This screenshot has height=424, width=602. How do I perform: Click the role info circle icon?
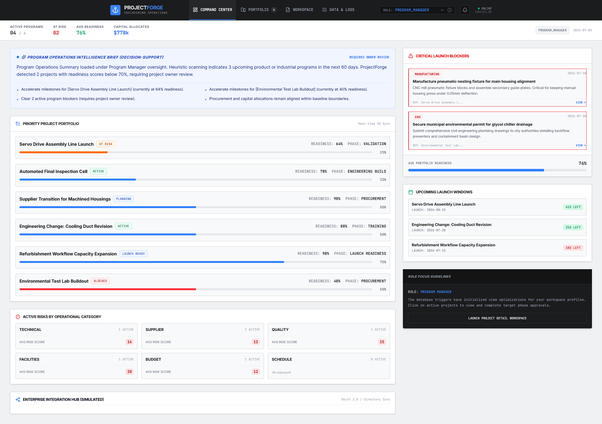(450, 10)
